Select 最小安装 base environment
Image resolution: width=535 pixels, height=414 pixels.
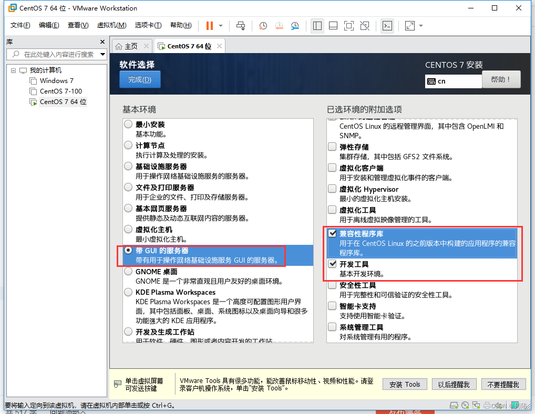coord(128,124)
